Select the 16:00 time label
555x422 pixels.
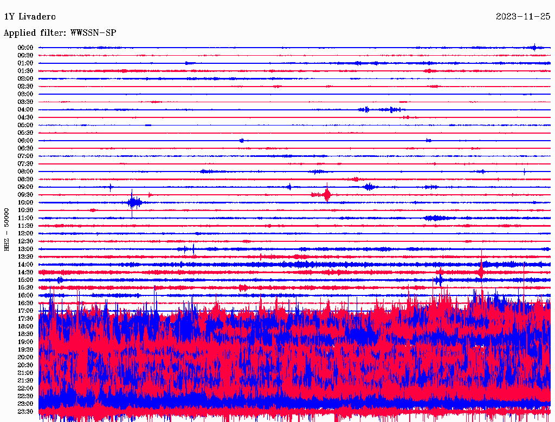[25, 295]
